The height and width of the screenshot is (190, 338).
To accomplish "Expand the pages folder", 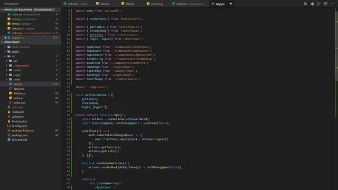I will (7, 75).
